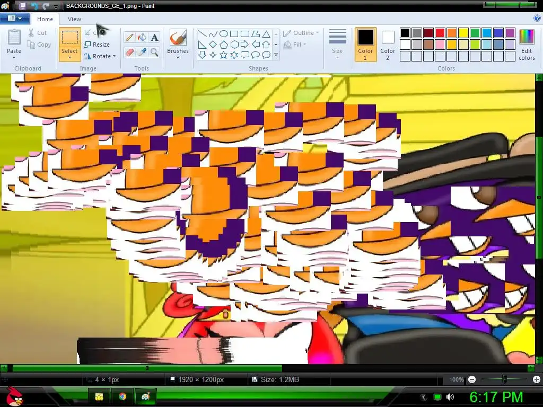
Task: Choose the Six-point star shape
Action: 234,55
